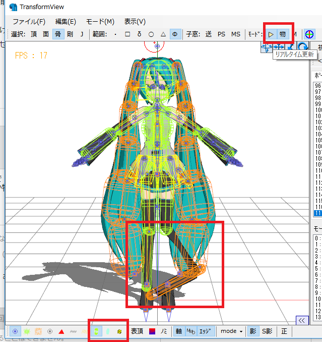Open the 表示(V) menu

click(135, 22)
